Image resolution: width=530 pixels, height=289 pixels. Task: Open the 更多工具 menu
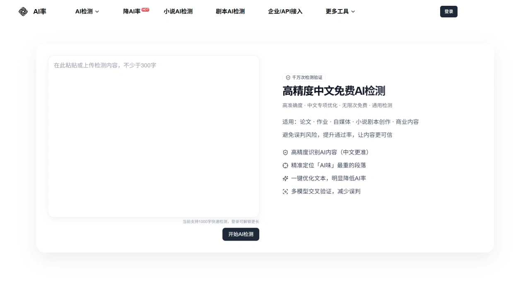pyautogui.click(x=340, y=12)
